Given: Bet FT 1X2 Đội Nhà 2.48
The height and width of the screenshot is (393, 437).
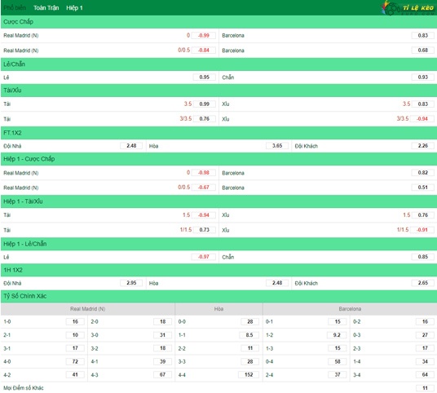Looking at the screenshot, I should 131,145.
